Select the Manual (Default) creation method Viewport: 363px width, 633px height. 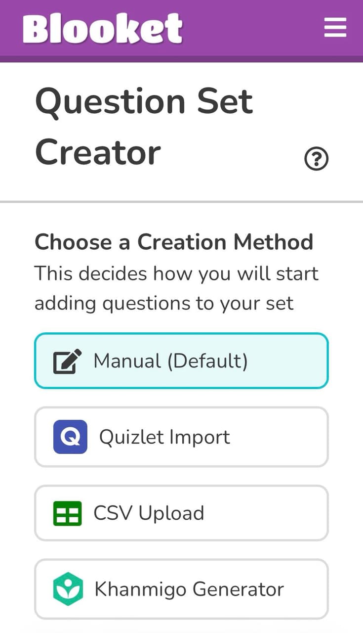(x=181, y=361)
